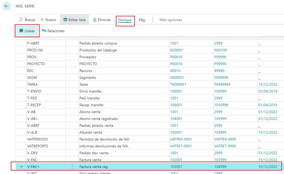Open Líneas via its table icon
The image size is (284, 174).
pos(21,31)
